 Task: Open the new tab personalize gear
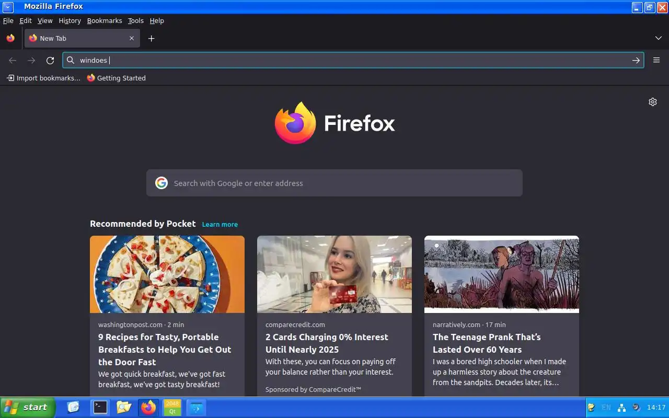tap(653, 102)
